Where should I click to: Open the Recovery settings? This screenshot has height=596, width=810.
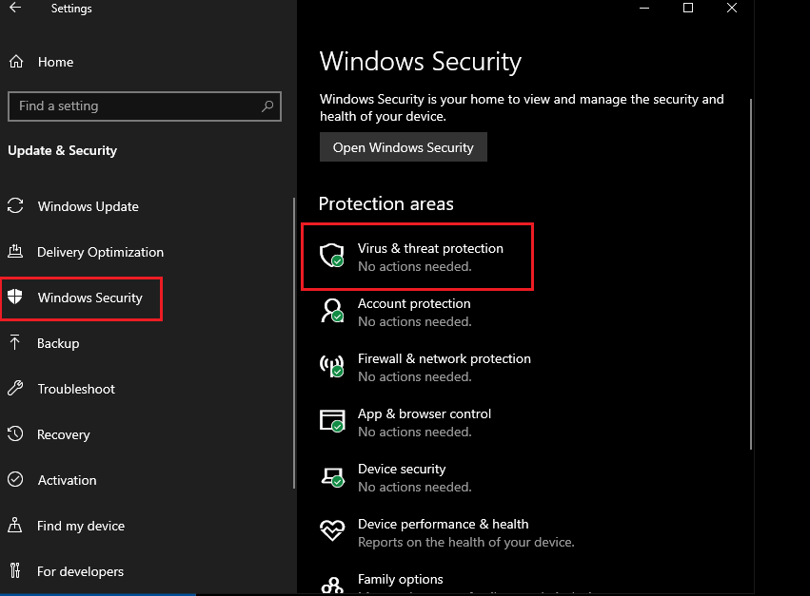(63, 434)
